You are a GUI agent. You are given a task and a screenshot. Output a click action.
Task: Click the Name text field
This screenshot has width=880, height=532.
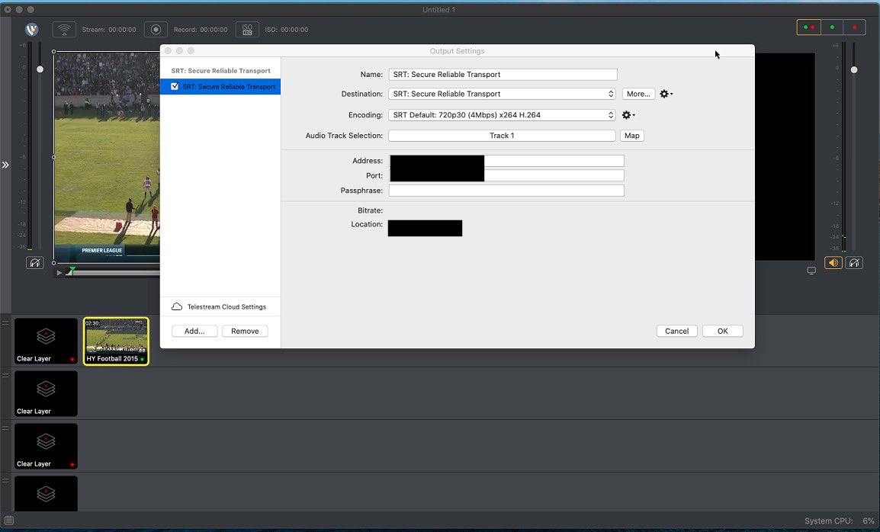tap(503, 74)
